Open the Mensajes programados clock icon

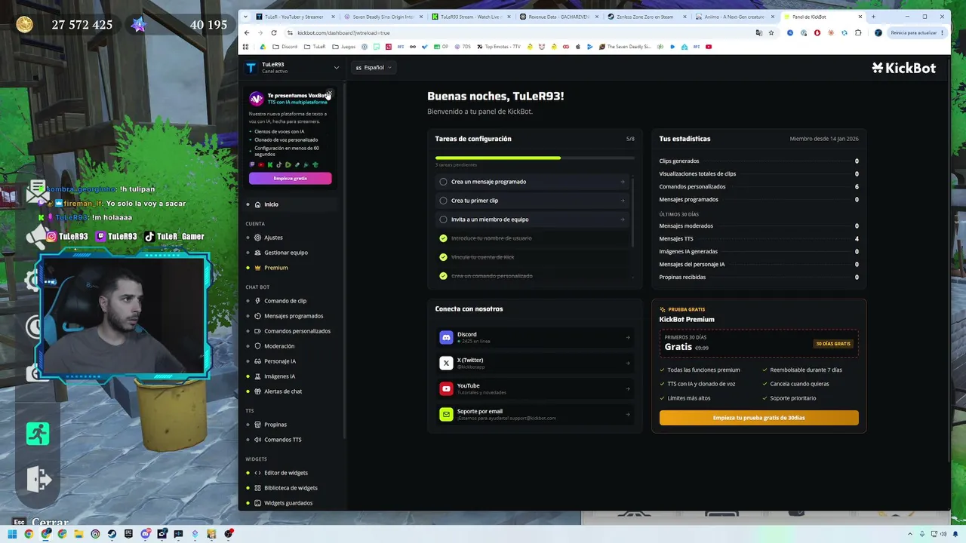257,316
